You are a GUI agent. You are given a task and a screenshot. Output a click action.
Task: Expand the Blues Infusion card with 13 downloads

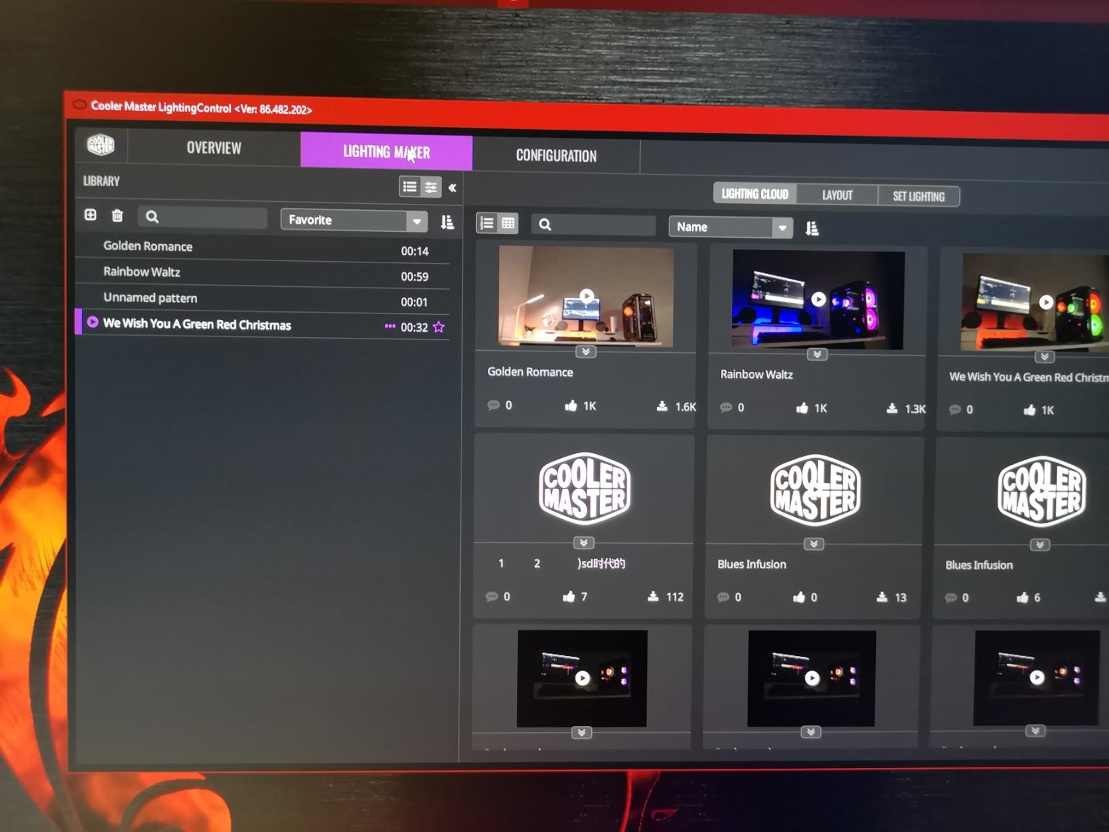tap(813, 544)
